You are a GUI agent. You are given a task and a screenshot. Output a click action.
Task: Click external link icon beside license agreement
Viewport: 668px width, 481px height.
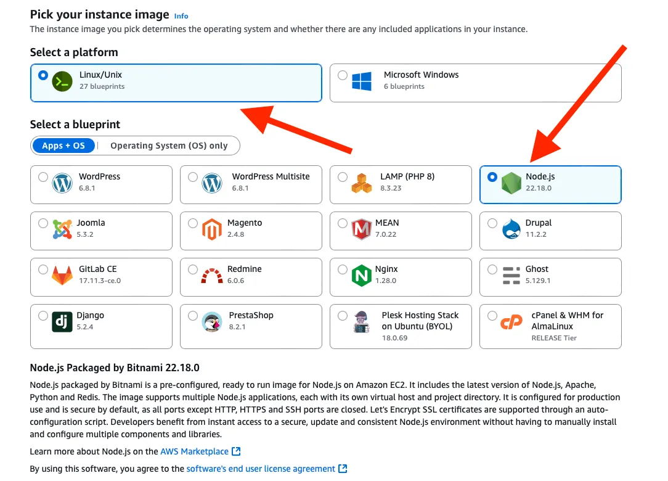[343, 469]
